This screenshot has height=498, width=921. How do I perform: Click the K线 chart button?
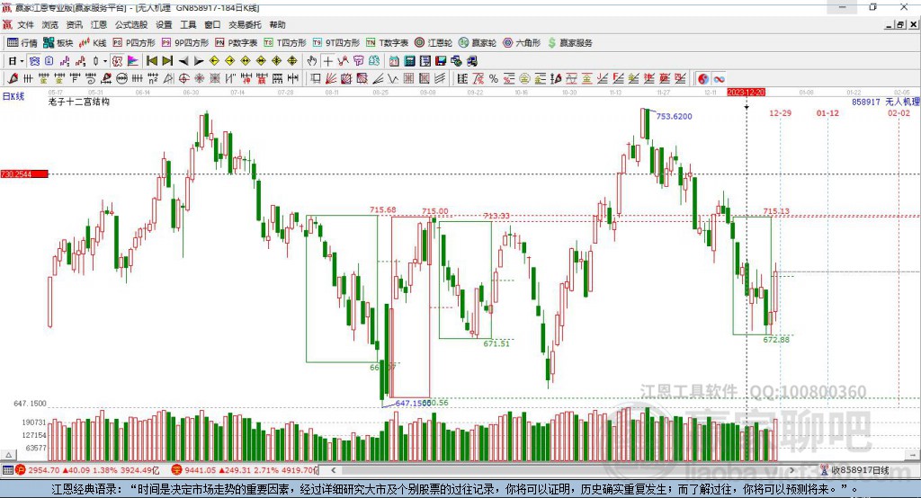[93, 43]
